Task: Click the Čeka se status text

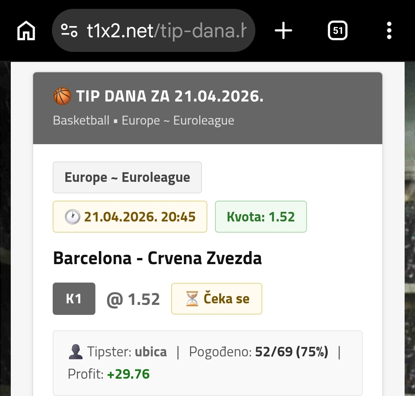Action: (226, 299)
